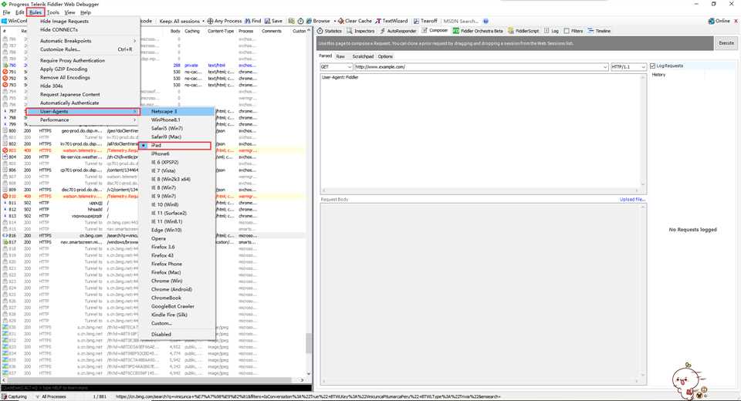Open the FiddlerScript tab

[x=523, y=31]
